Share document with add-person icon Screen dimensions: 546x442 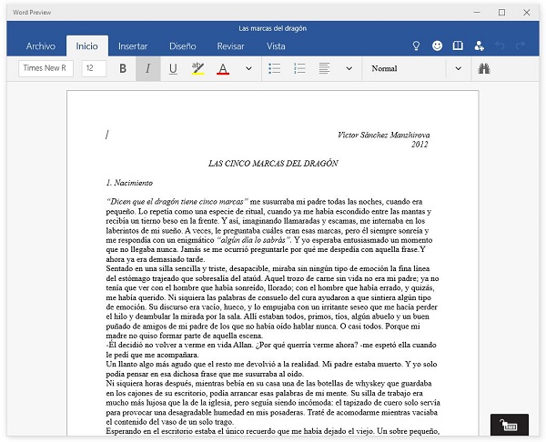tap(479, 45)
